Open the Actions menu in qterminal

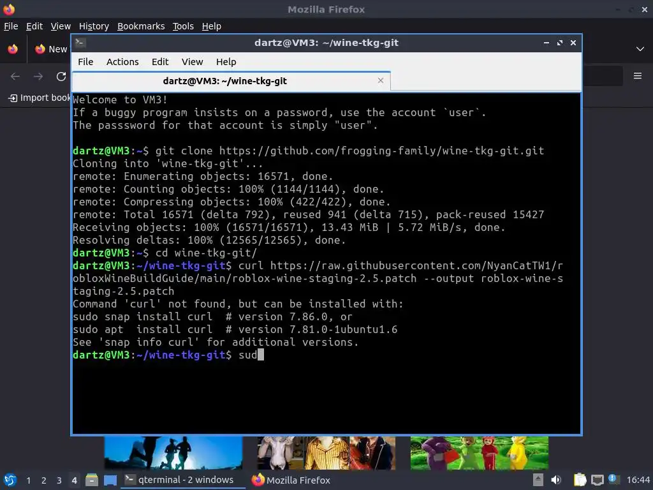pos(122,62)
